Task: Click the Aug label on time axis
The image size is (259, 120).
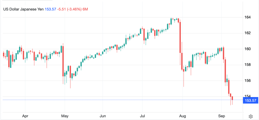Action: coord(182,116)
